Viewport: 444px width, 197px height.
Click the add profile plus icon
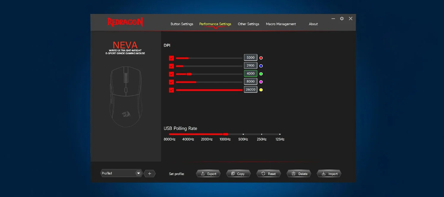[x=149, y=174]
